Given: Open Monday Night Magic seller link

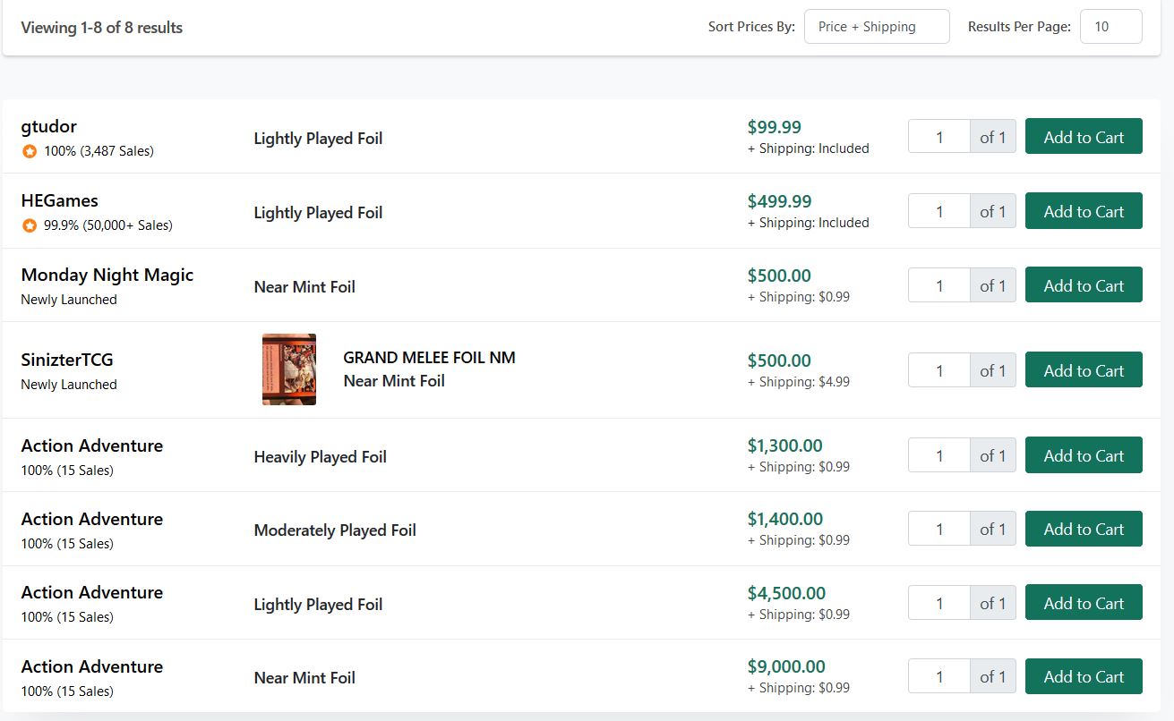Looking at the screenshot, I should point(107,275).
